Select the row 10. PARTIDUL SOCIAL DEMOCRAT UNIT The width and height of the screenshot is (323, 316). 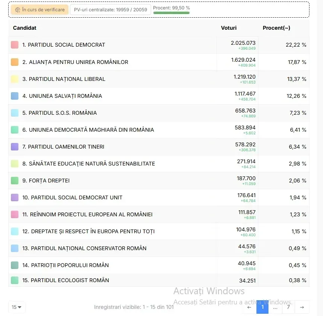click(159, 197)
